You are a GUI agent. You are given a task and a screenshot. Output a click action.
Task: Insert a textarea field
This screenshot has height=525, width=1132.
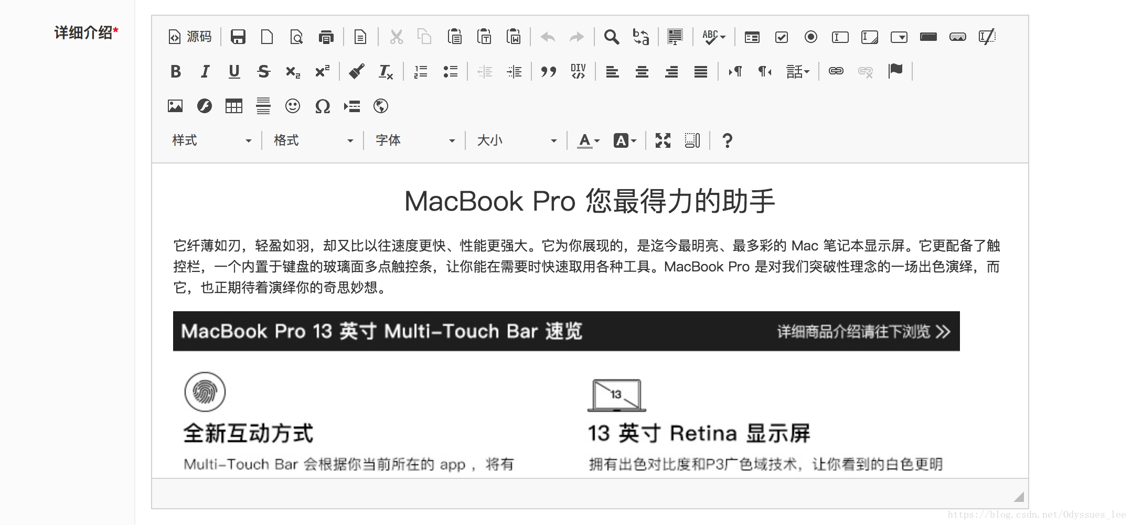click(x=870, y=37)
